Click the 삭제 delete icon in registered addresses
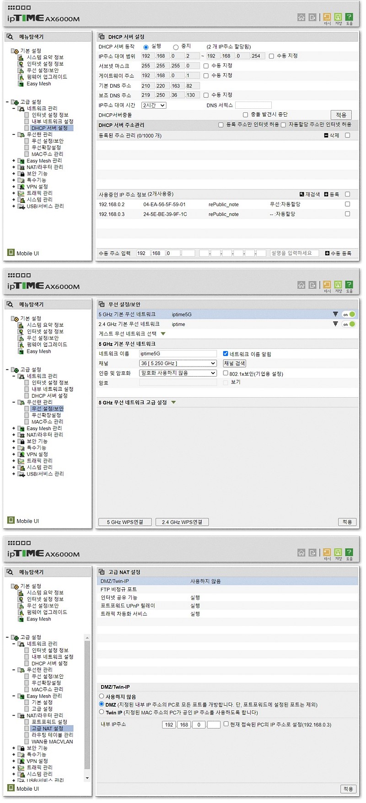The width and height of the screenshot is (366, 803). 326,135
